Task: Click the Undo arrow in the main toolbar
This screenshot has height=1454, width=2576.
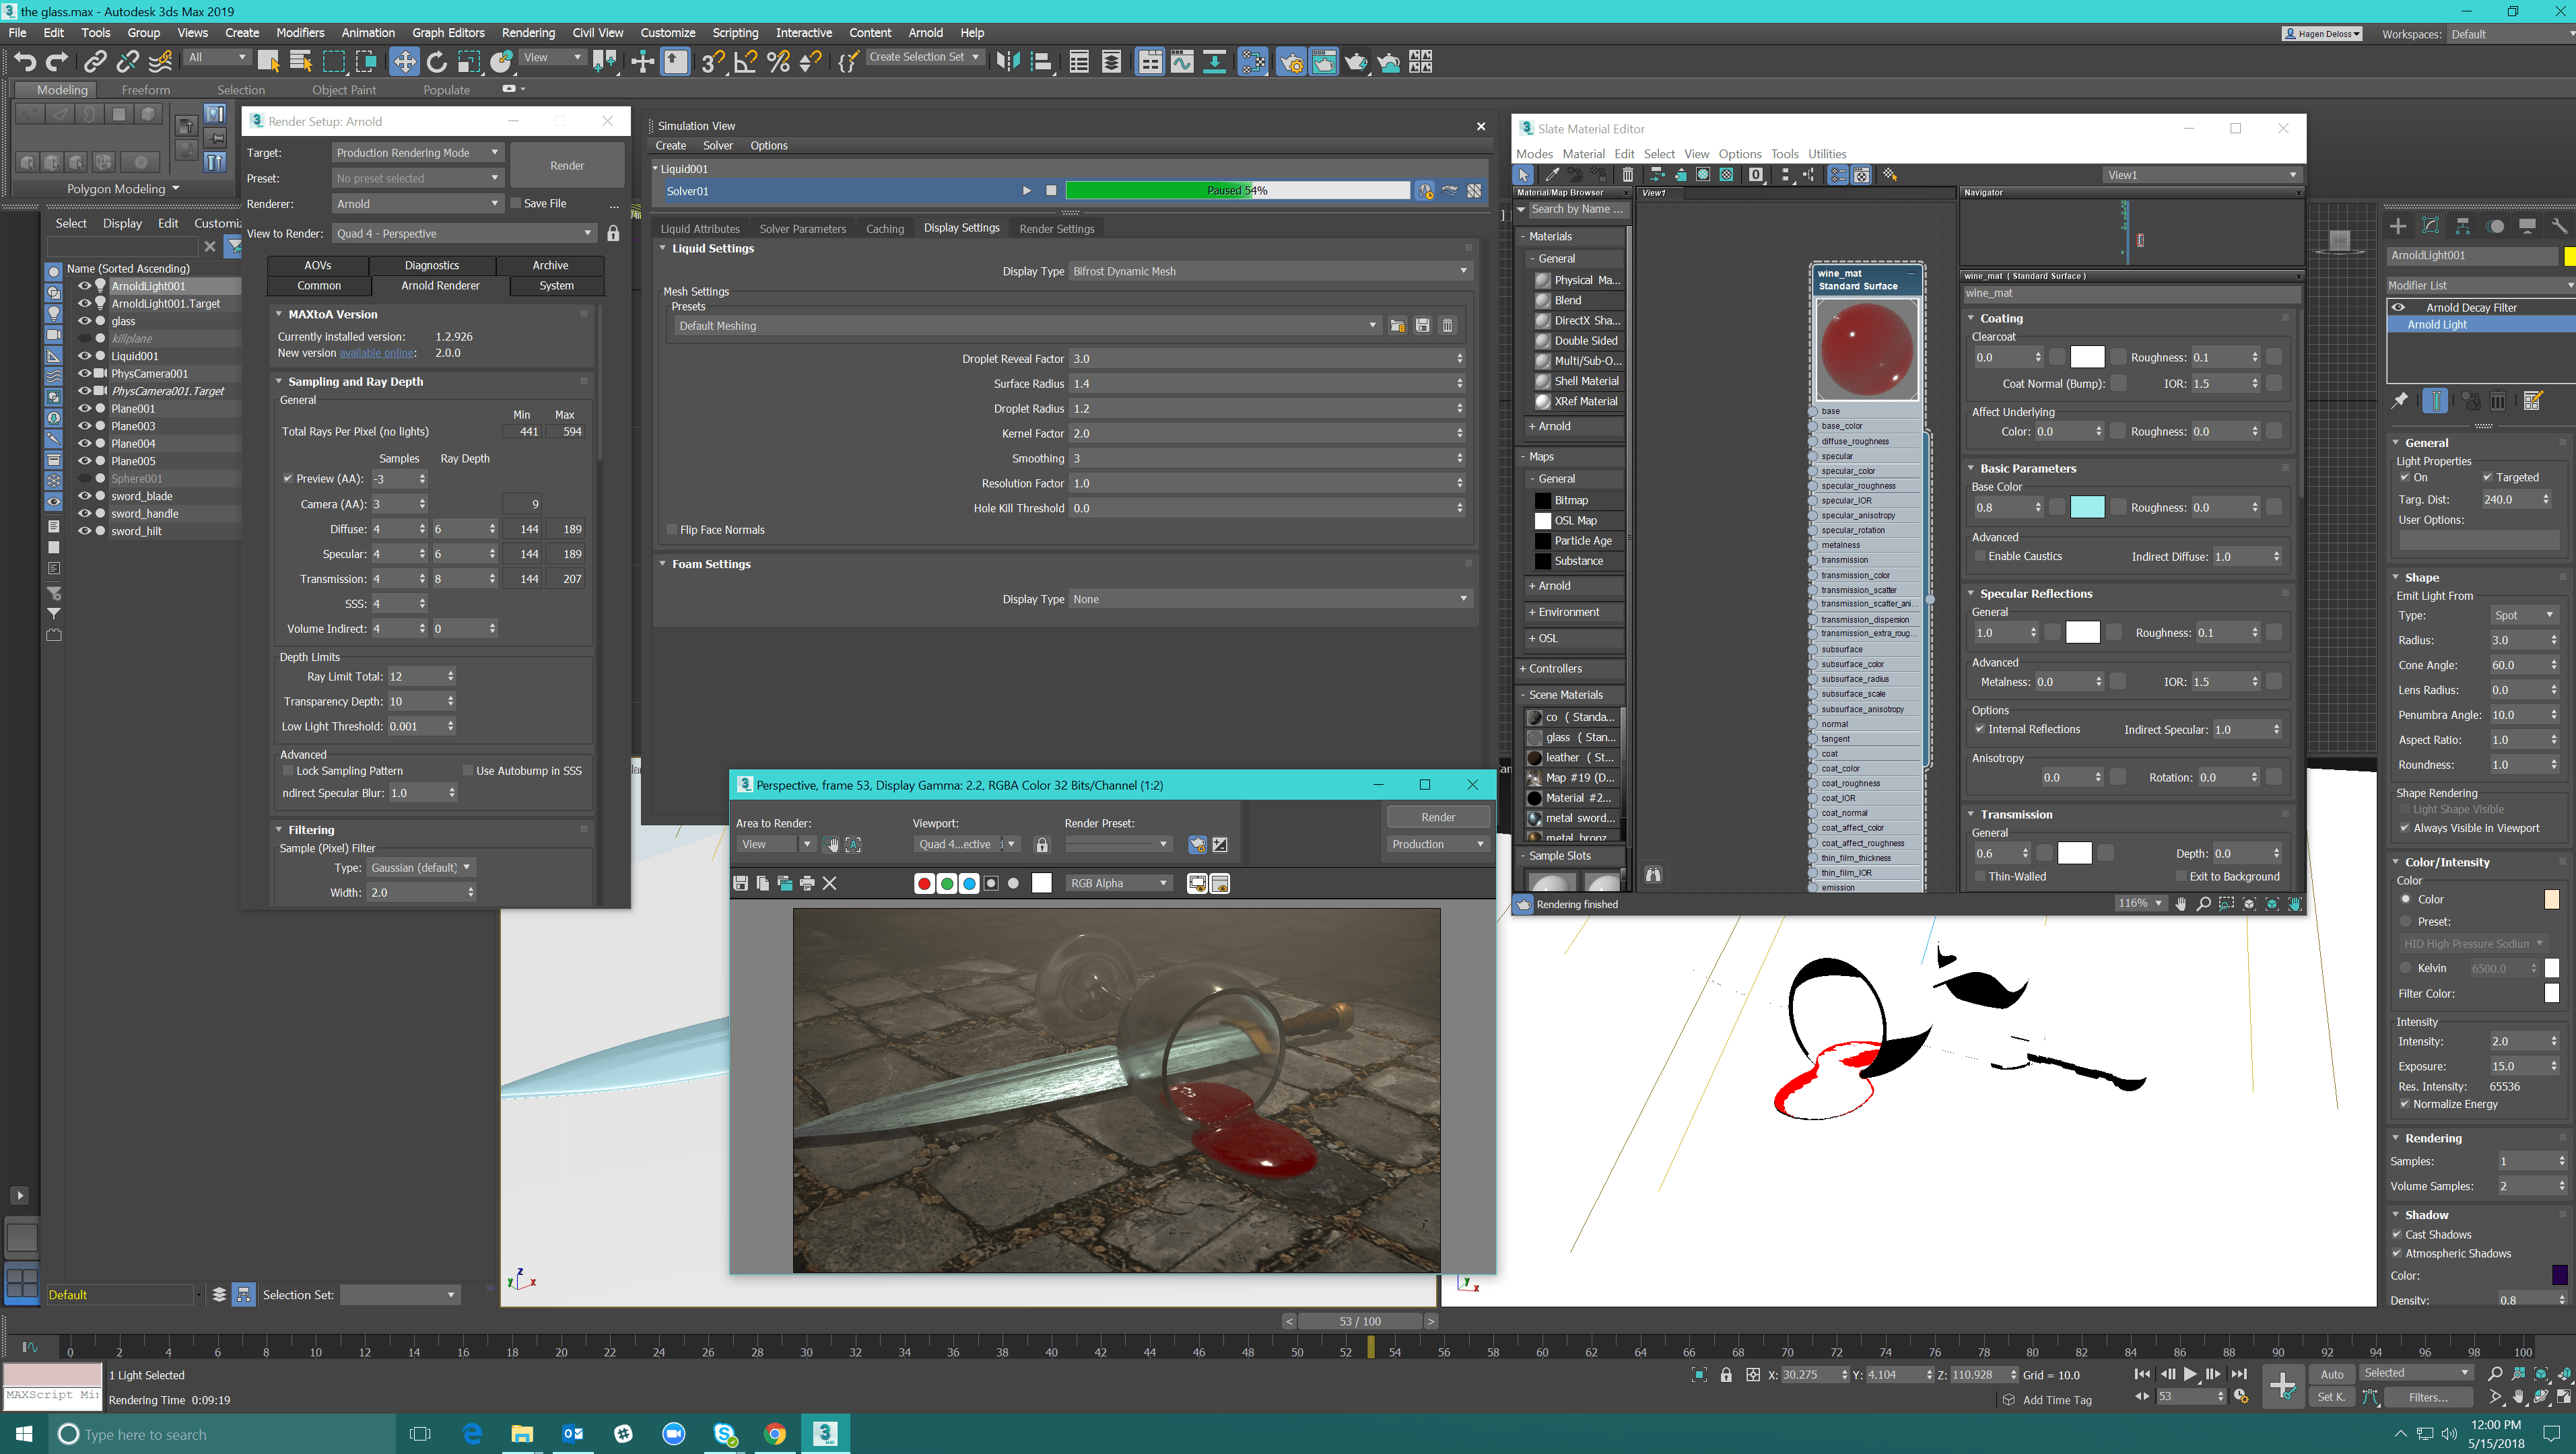Action: tap(24, 62)
